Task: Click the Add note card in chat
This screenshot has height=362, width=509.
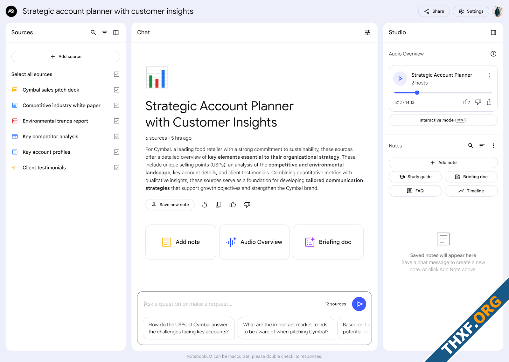Action: (181, 242)
